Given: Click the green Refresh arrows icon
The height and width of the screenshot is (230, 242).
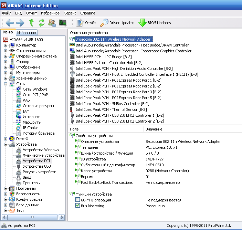Looking at the screenshot, I should (x=42, y=23).
